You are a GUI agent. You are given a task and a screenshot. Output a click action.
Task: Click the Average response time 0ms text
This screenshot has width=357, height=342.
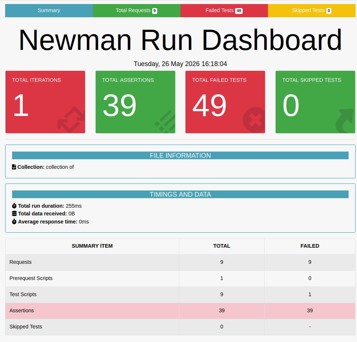coord(54,222)
